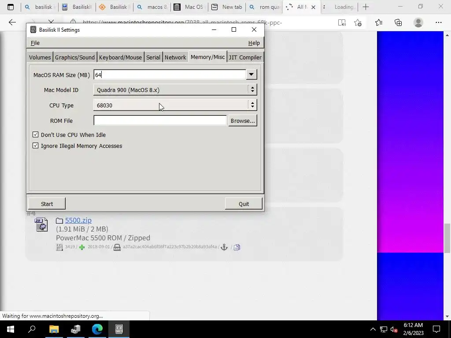Click the muted volume tray icon
This screenshot has width=451, height=338.
(x=394, y=329)
